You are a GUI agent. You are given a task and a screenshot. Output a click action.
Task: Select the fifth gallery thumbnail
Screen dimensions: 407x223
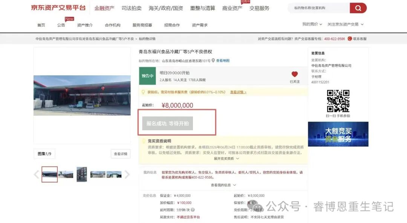click(114, 175)
